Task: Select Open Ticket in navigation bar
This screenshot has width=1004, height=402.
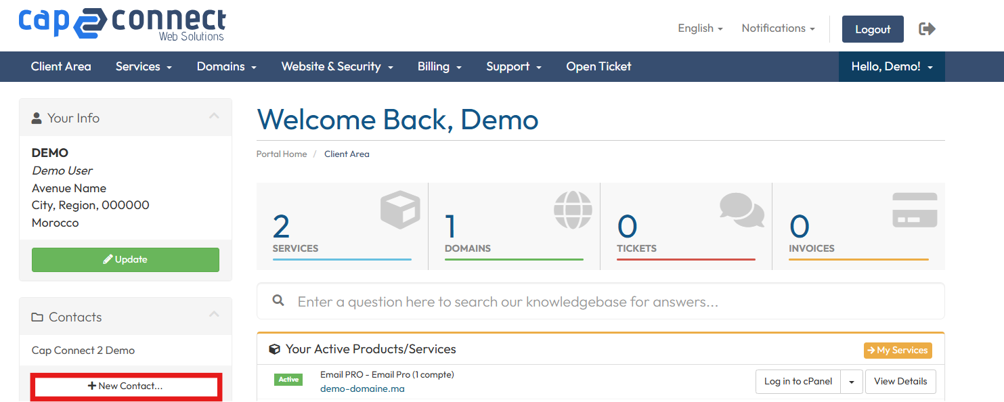Action: click(598, 66)
